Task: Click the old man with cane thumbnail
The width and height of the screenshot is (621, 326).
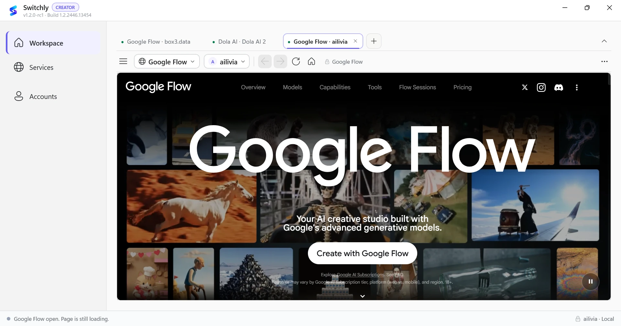Action: tap(193, 274)
